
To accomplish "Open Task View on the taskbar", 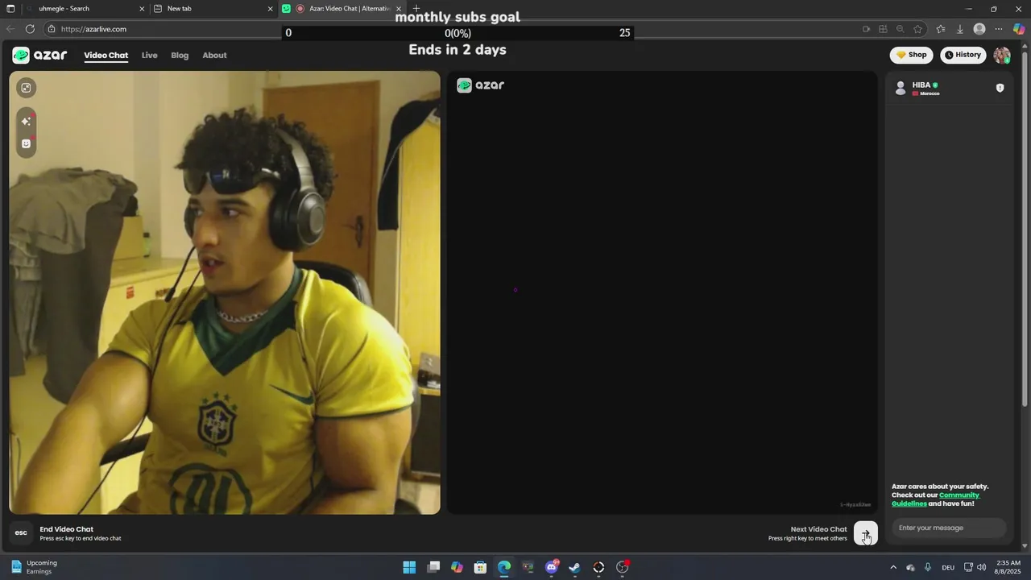I will [433, 567].
